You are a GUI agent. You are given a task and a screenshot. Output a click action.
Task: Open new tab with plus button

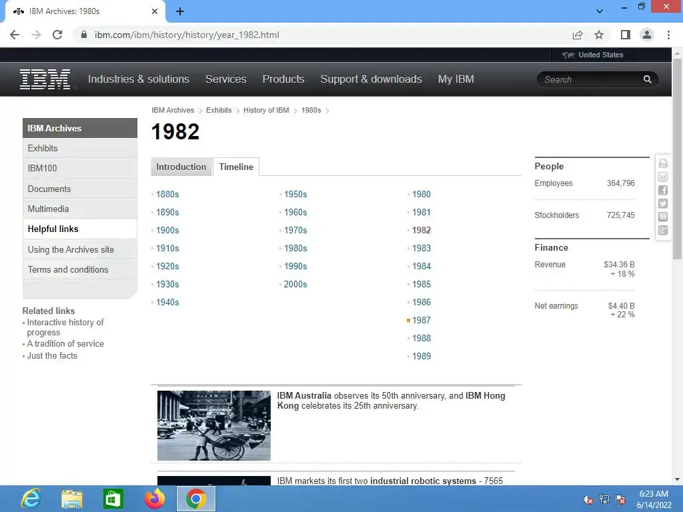[x=180, y=12]
